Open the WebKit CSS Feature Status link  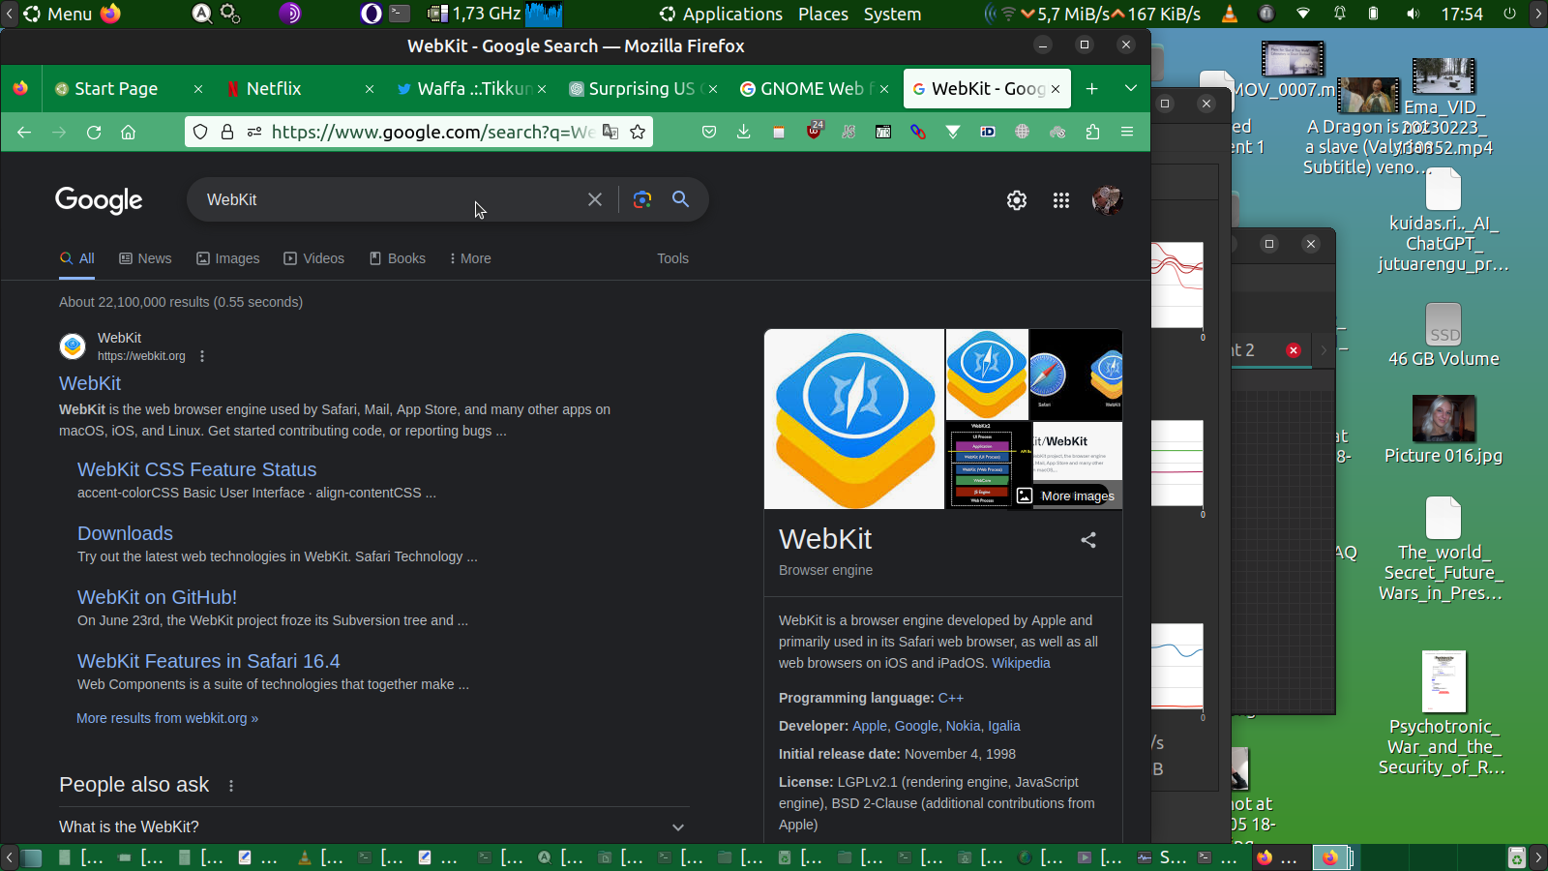point(197,469)
